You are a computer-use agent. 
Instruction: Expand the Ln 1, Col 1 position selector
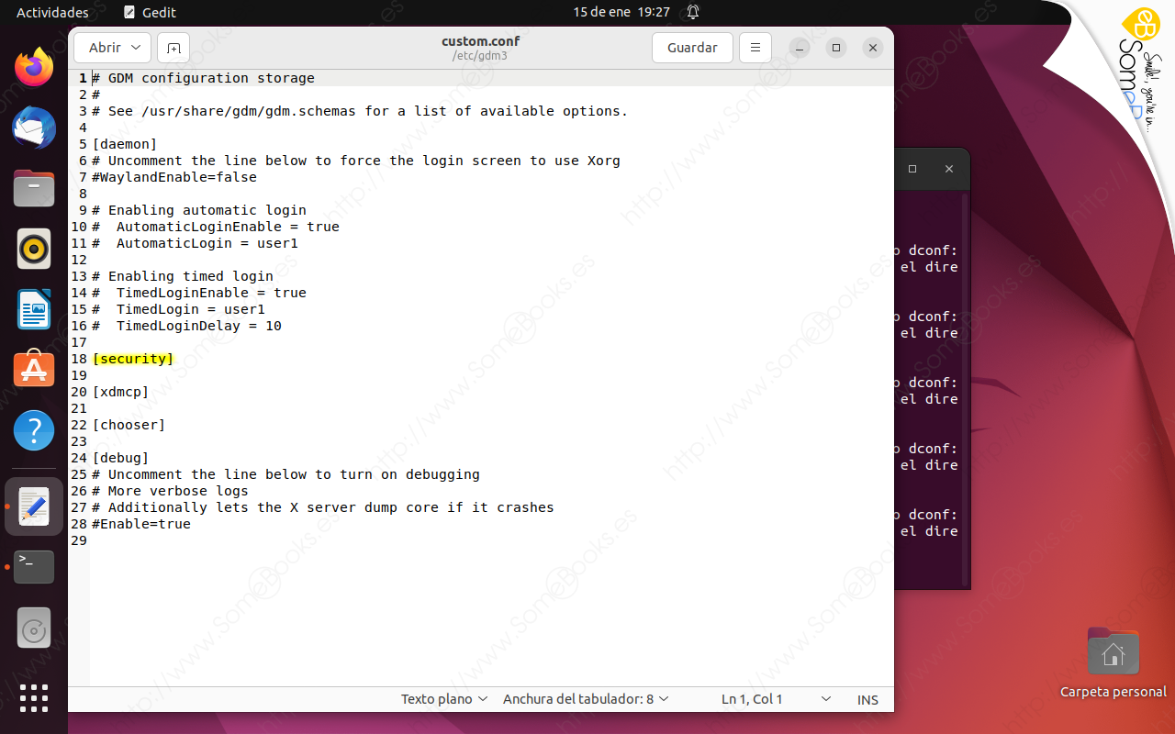[776, 699]
